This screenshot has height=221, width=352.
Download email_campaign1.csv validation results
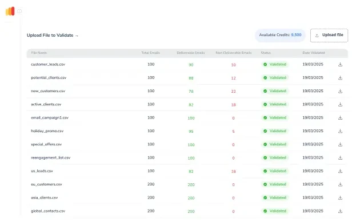(340, 117)
